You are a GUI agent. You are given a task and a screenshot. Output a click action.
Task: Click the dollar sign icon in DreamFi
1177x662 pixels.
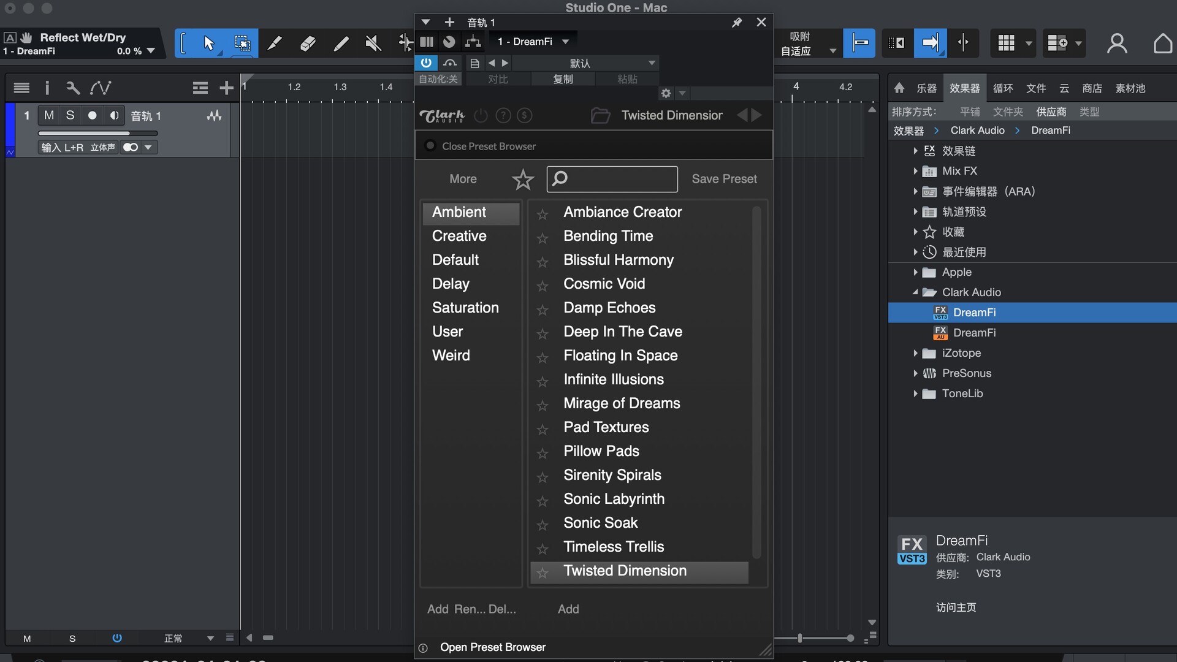click(x=524, y=115)
